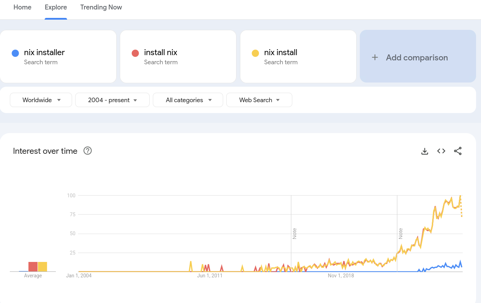Click the embed code icon
481x303 pixels.
pos(441,151)
